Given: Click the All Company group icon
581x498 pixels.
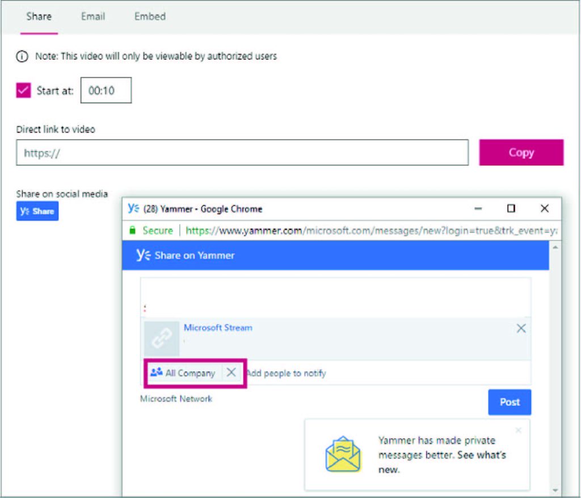Looking at the screenshot, I should 157,372.
